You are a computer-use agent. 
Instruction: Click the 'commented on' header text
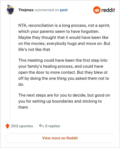[x=46, y=10]
